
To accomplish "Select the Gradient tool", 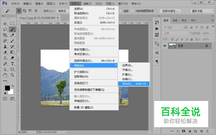I will click(12, 52).
